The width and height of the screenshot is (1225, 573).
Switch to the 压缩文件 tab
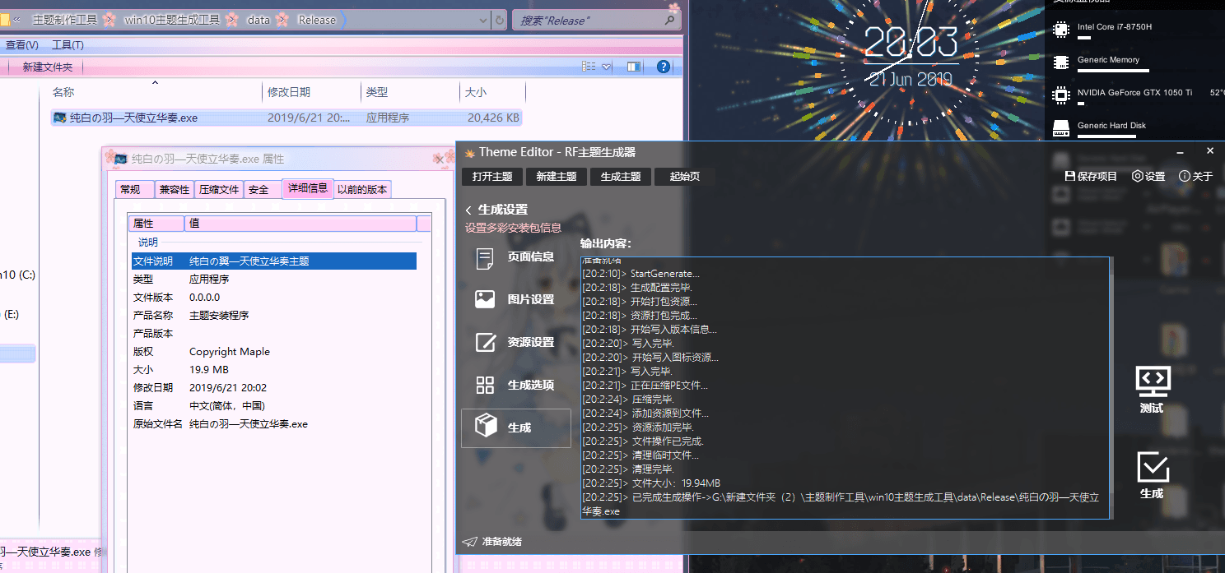tap(219, 190)
